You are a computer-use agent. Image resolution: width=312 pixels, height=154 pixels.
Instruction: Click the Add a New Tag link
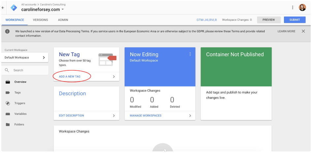tap(70, 76)
